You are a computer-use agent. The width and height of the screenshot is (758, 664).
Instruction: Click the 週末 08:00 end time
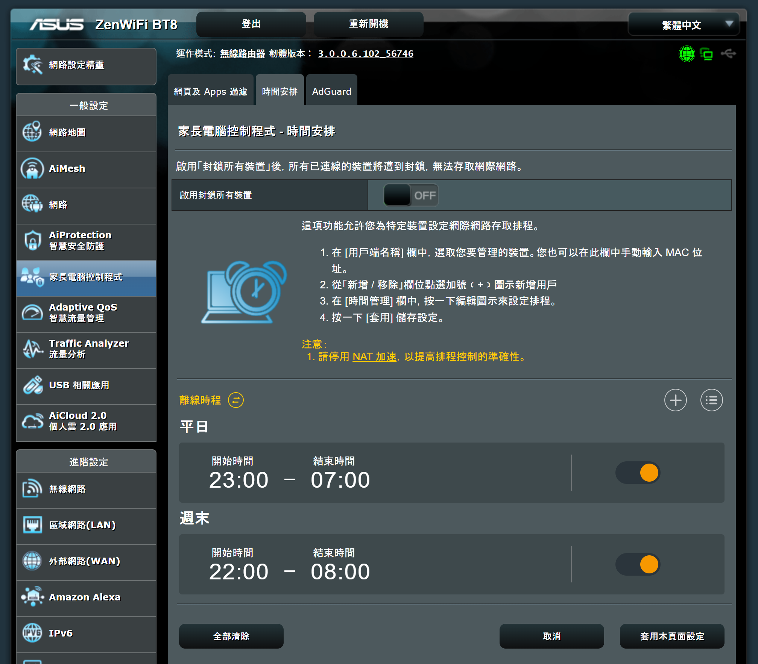(x=340, y=572)
